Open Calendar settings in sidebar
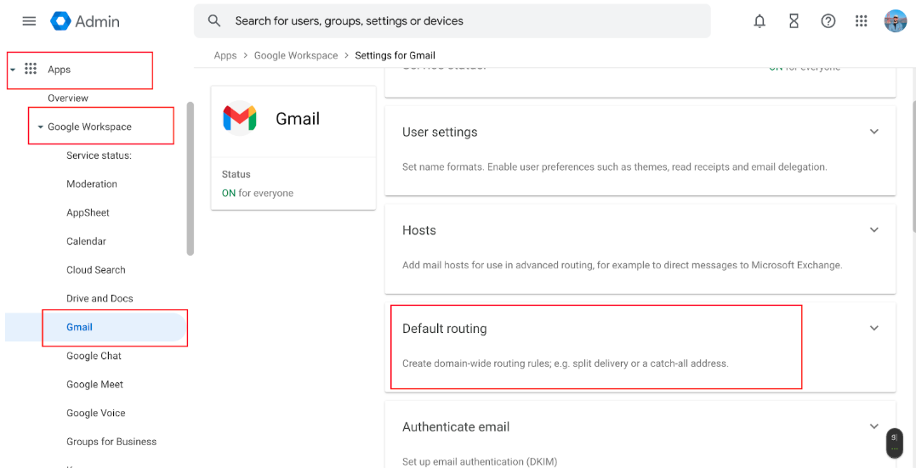This screenshot has width=916, height=468. coord(86,241)
